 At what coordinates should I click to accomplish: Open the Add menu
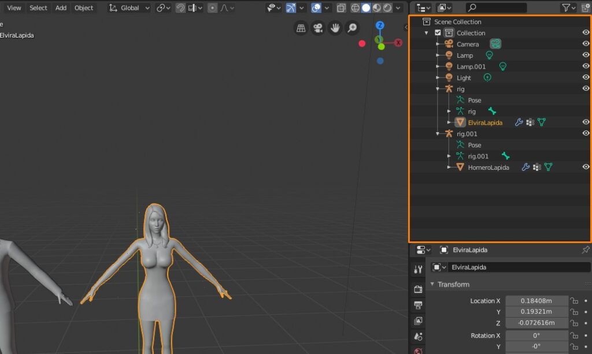(61, 8)
